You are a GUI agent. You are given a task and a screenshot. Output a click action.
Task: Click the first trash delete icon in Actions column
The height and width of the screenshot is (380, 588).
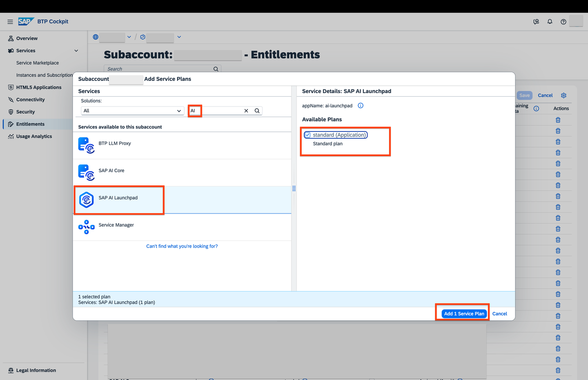click(x=558, y=120)
